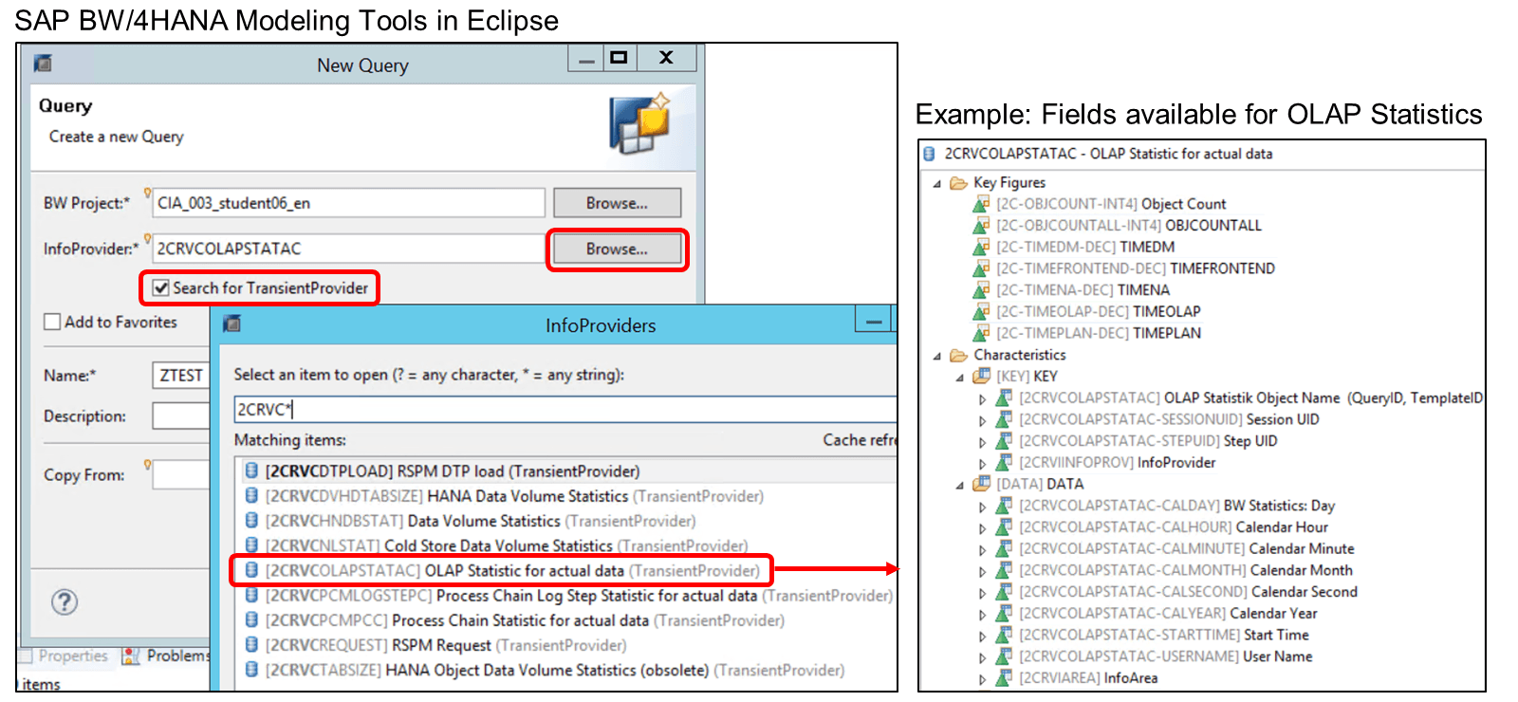Expand OLAP Statistik Object Name node
This screenshot has height=702, width=1518.
[983, 398]
